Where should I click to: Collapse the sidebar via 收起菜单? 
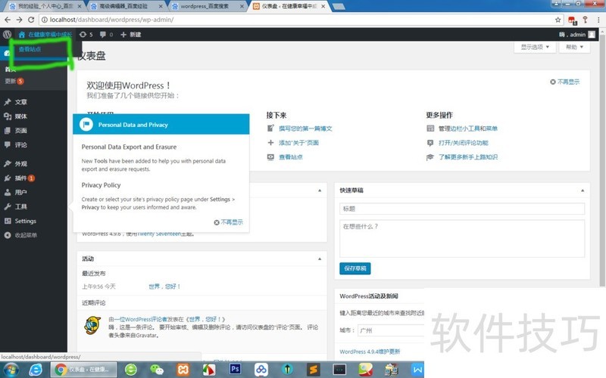point(26,235)
